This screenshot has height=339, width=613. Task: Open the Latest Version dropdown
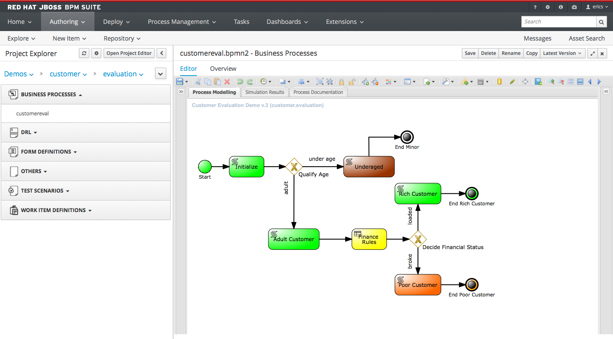562,53
